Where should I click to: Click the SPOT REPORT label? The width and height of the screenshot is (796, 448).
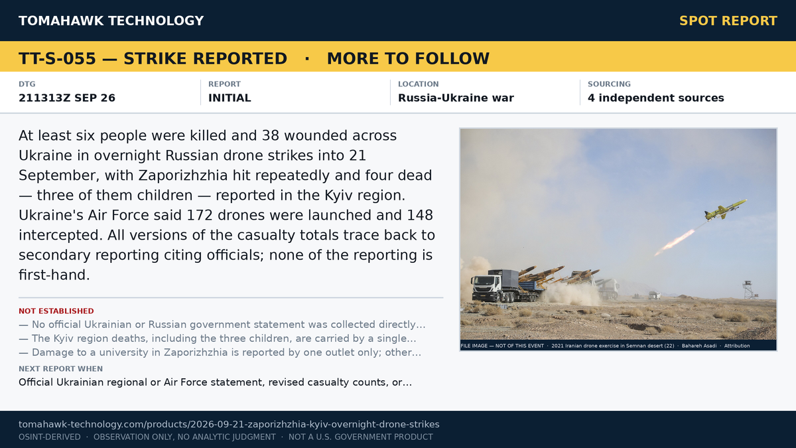coord(728,21)
